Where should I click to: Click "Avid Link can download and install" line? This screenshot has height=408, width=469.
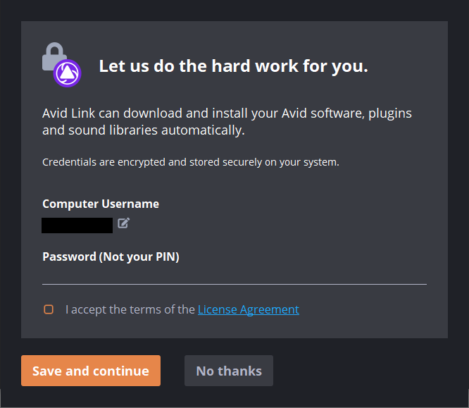(227, 113)
